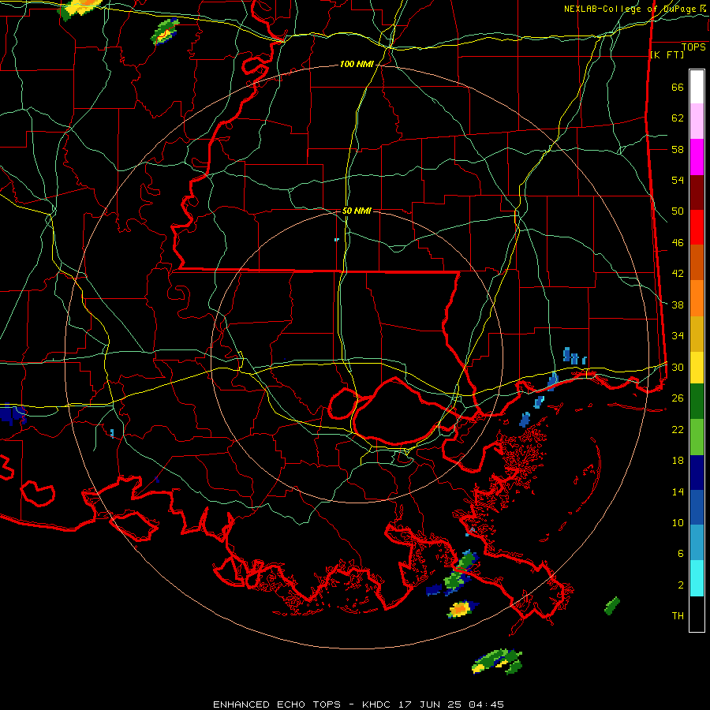Click the black TH threshold legend block
710x710 pixels.
pyautogui.click(x=697, y=614)
